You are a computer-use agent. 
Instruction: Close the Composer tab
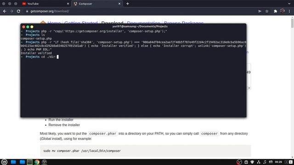pyautogui.click(x=119, y=4)
